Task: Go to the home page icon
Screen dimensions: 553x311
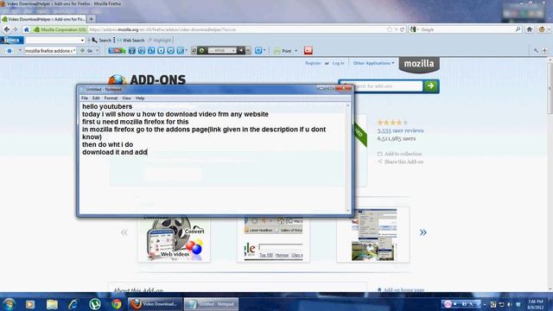Action: pos(530,29)
